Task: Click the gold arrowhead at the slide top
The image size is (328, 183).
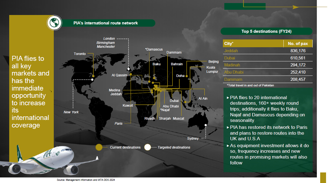Action: [295, 7]
